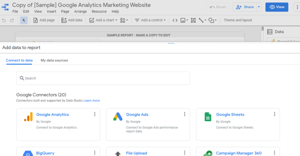Click the Data panel icon
The width and height of the screenshot is (300, 156).
click(x=270, y=32)
